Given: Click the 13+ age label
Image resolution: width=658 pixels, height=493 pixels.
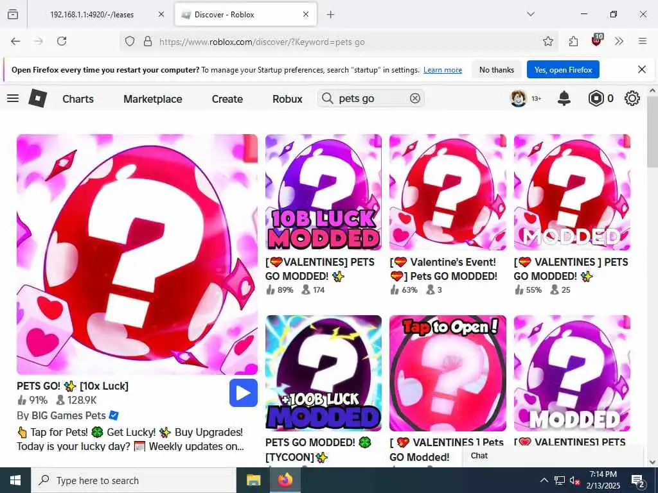Looking at the screenshot, I should click(x=537, y=99).
